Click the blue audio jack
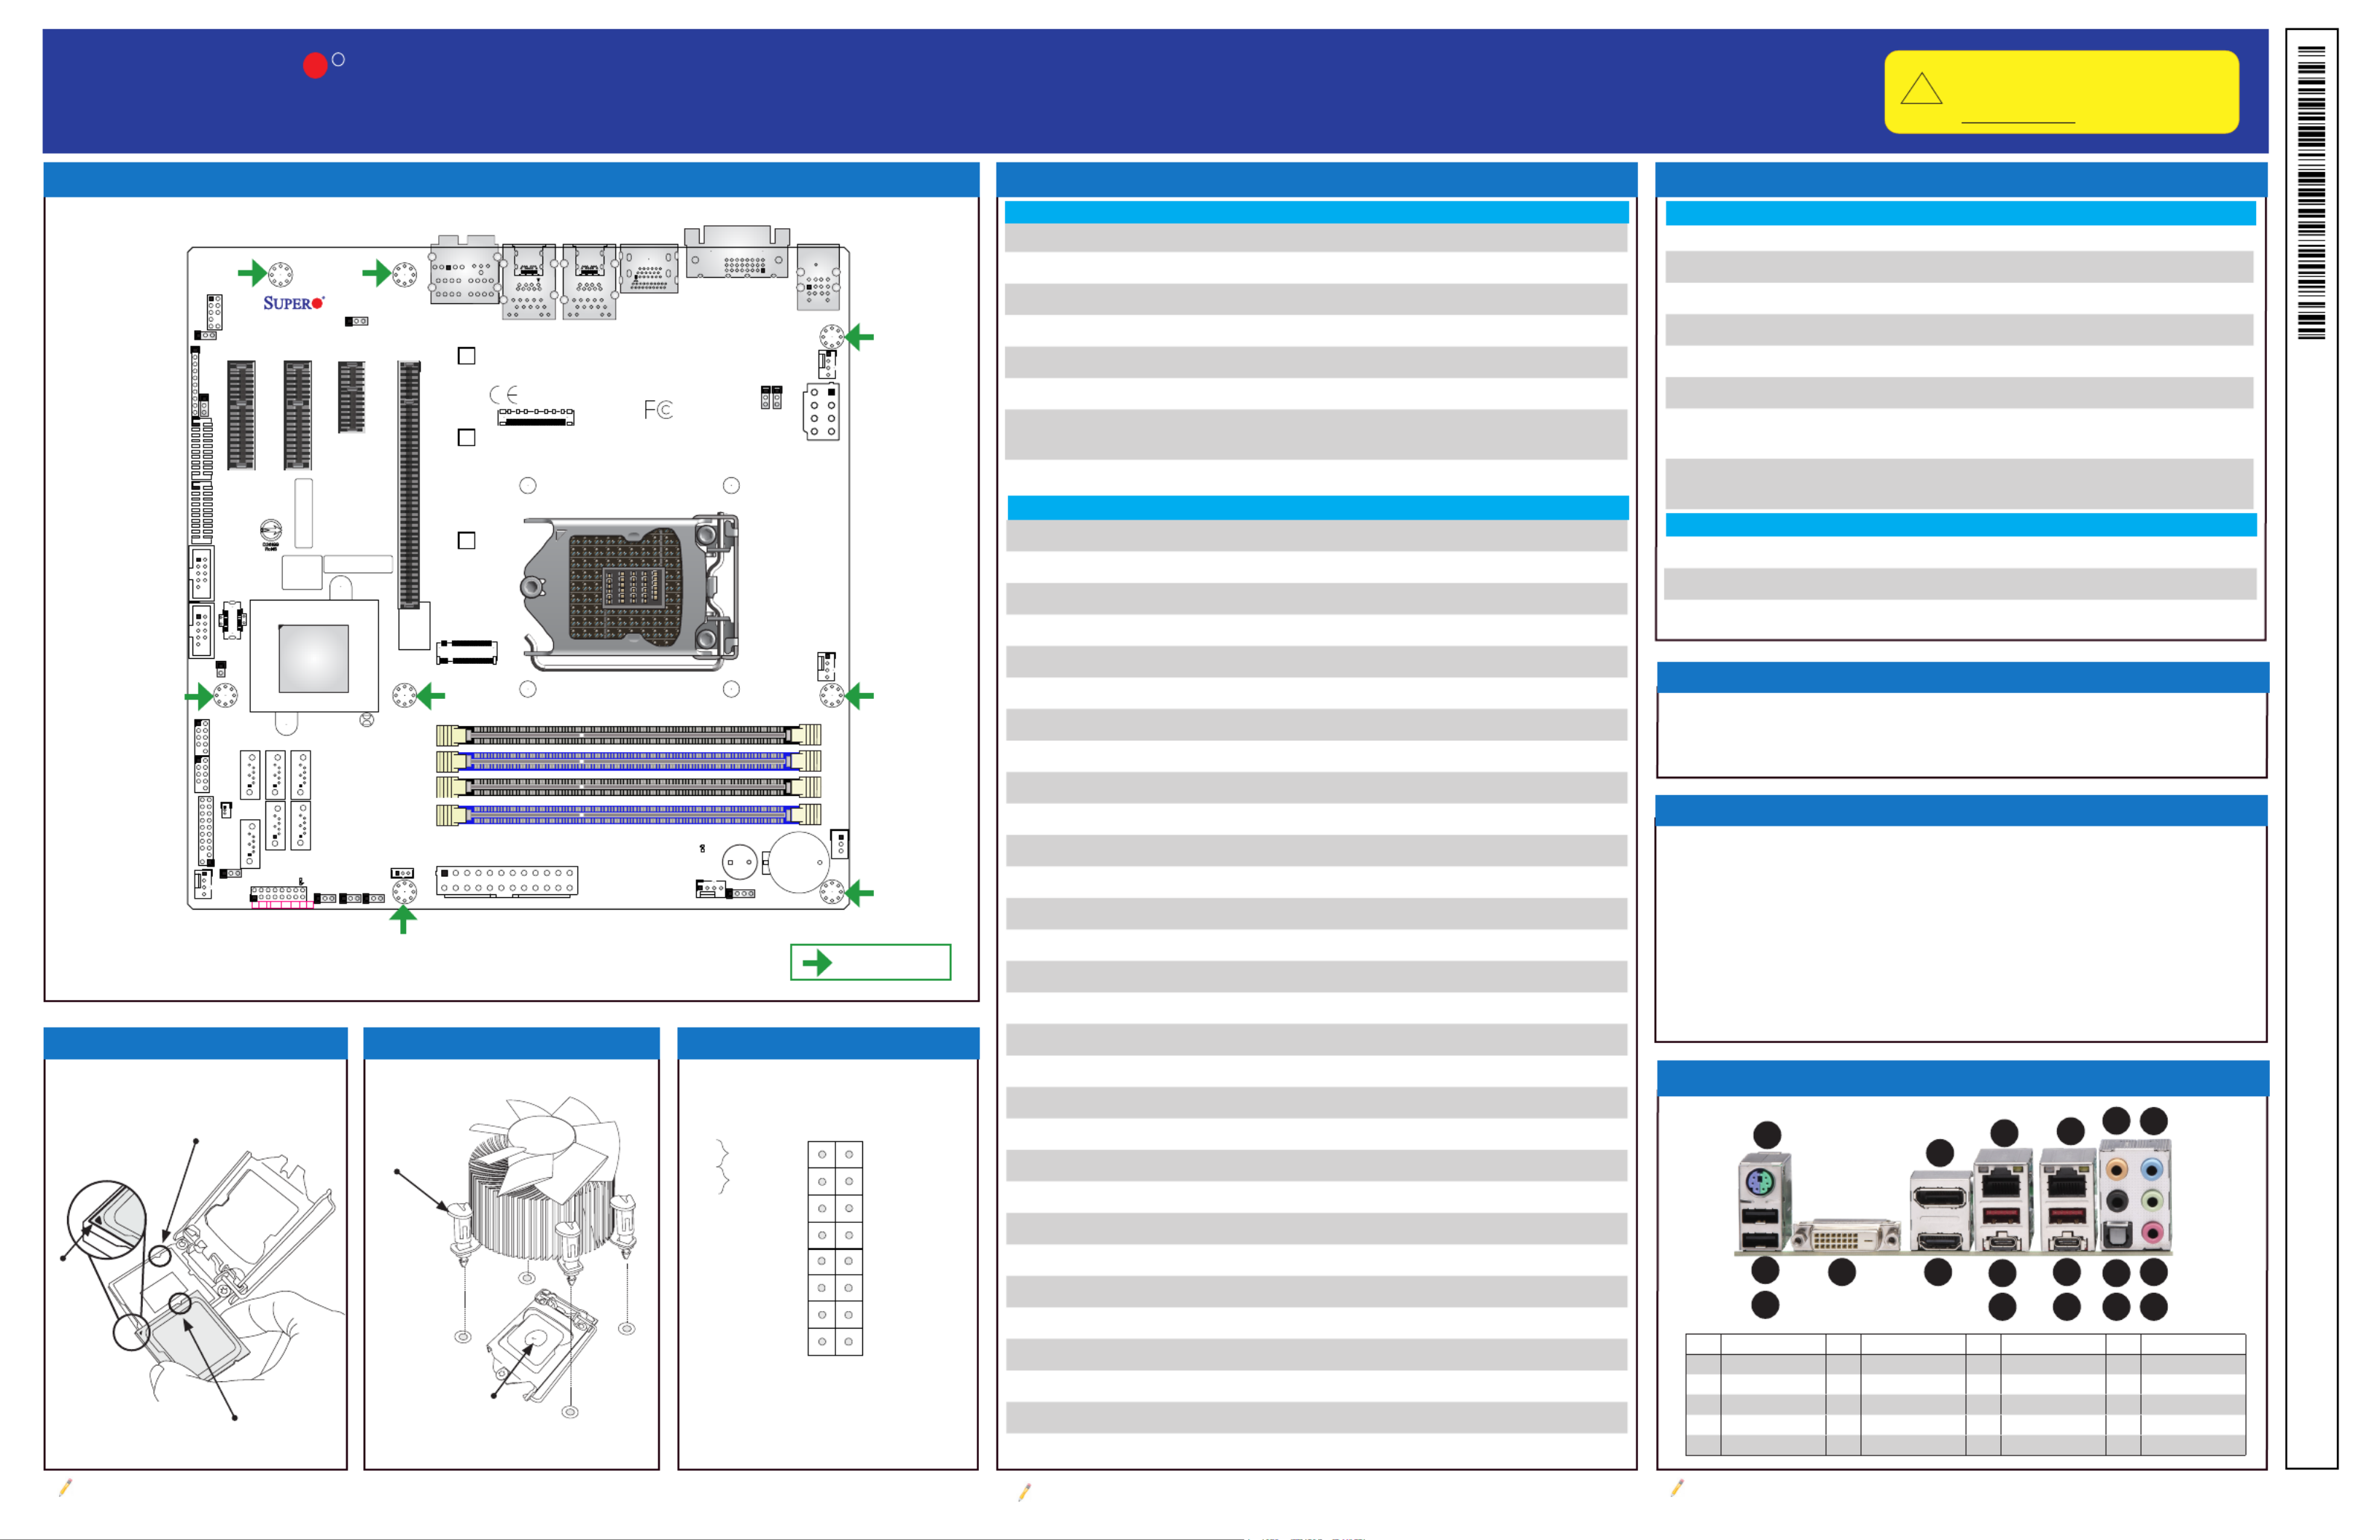The height and width of the screenshot is (1540, 2380). pyautogui.click(x=2153, y=1169)
